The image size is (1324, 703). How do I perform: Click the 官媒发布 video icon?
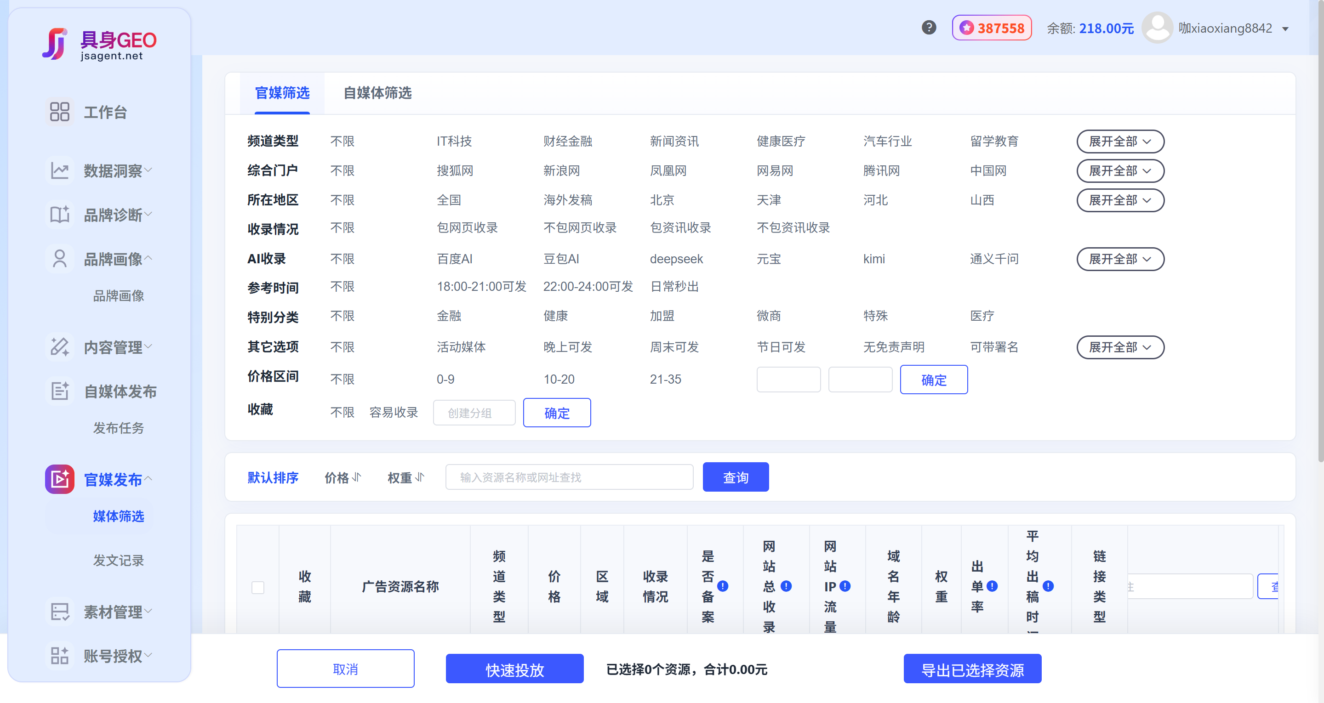[x=60, y=479]
